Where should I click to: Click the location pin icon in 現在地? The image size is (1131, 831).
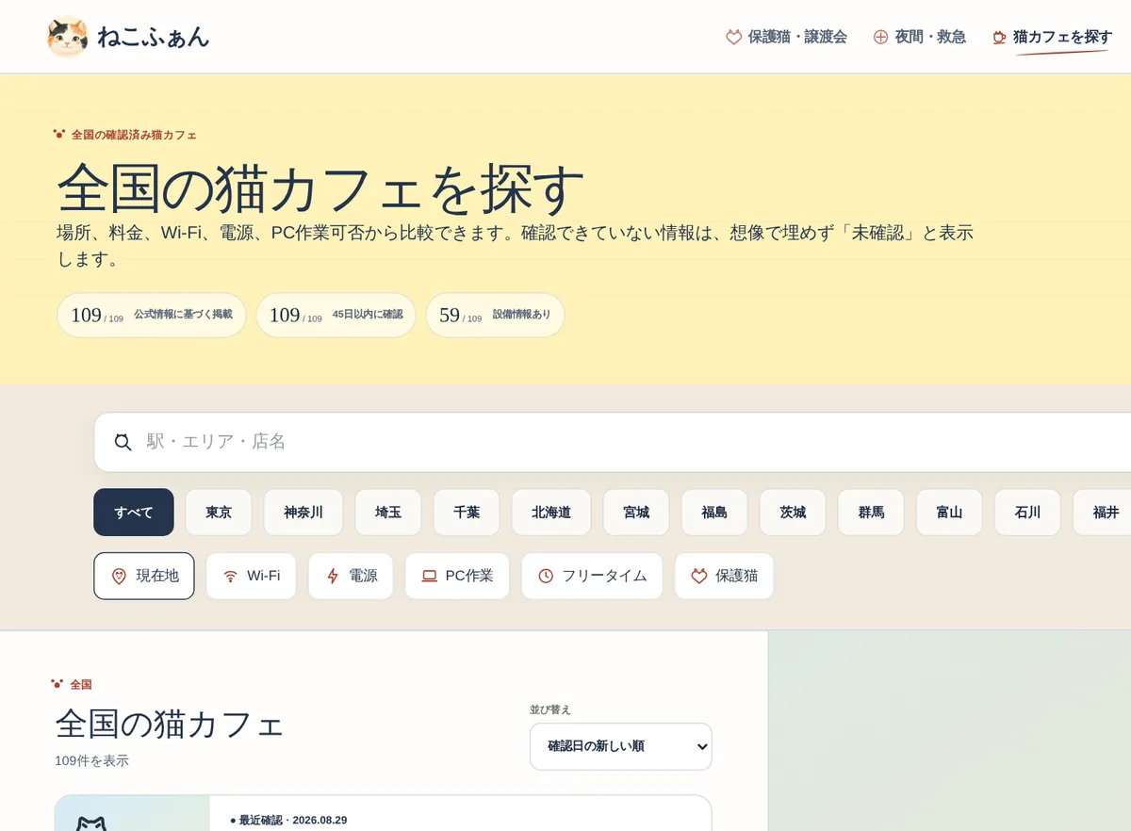[x=119, y=576]
